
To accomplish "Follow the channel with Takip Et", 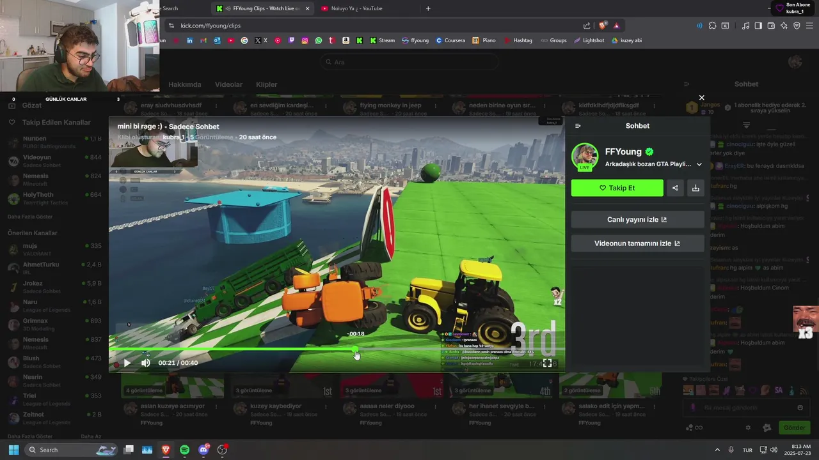I will 617,188.
